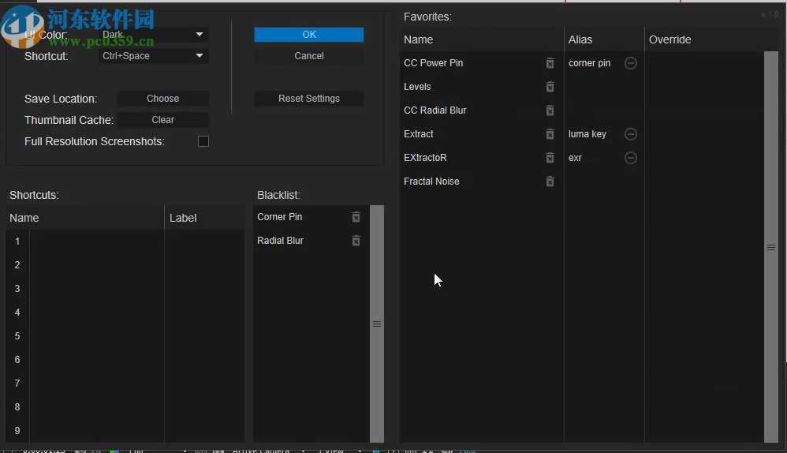Image resolution: width=787 pixels, height=453 pixels.
Task: Remove the exr alias
Action: (x=631, y=158)
